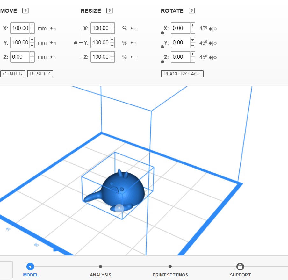
Task: Click the reset arrow beside Move Y
Action: (x=53, y=43)
